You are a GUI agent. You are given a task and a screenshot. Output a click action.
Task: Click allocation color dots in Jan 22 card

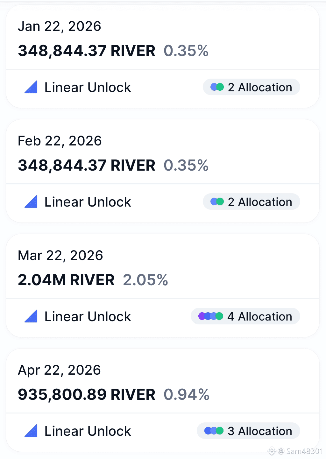(217, 87)
